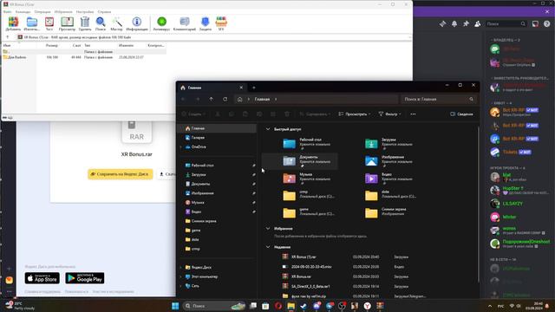The width and height of the screenshot is (555, 312).
Task: Click Комментарий (Comment) icon in WinRAR toolbar
Action: [185, 24]
